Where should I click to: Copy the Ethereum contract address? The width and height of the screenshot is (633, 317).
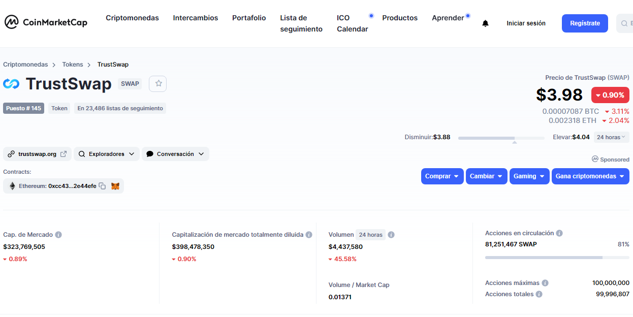[102, 186]
